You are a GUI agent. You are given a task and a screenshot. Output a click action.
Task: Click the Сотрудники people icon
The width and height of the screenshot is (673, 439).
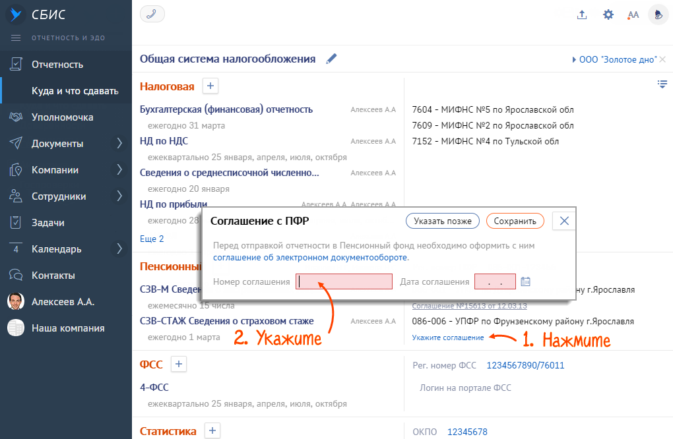pyautogui.click(x=16, y=196)
